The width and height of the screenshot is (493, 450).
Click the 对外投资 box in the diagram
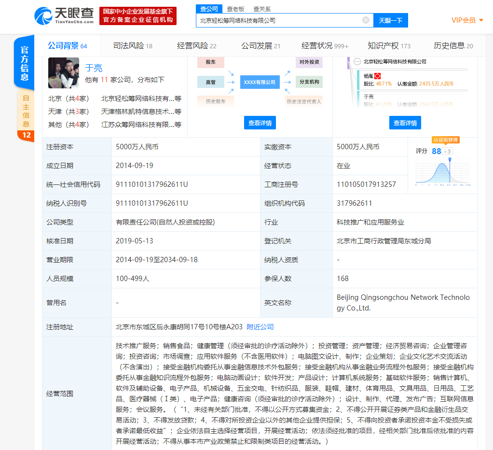[x=309, y=62]
